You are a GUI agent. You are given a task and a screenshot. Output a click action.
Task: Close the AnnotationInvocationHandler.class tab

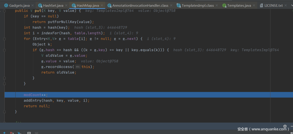pos(171,5)
